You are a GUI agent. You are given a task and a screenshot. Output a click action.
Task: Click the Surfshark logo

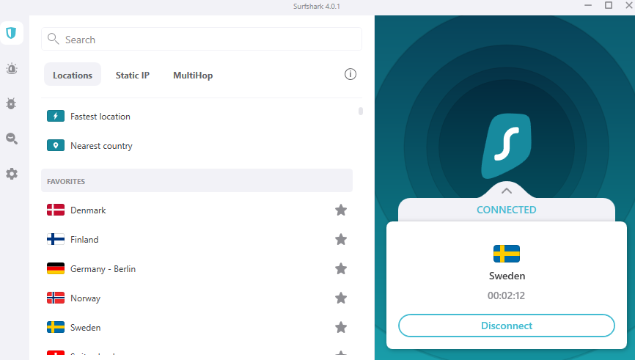pyautogui.click(x=506, y=146)
